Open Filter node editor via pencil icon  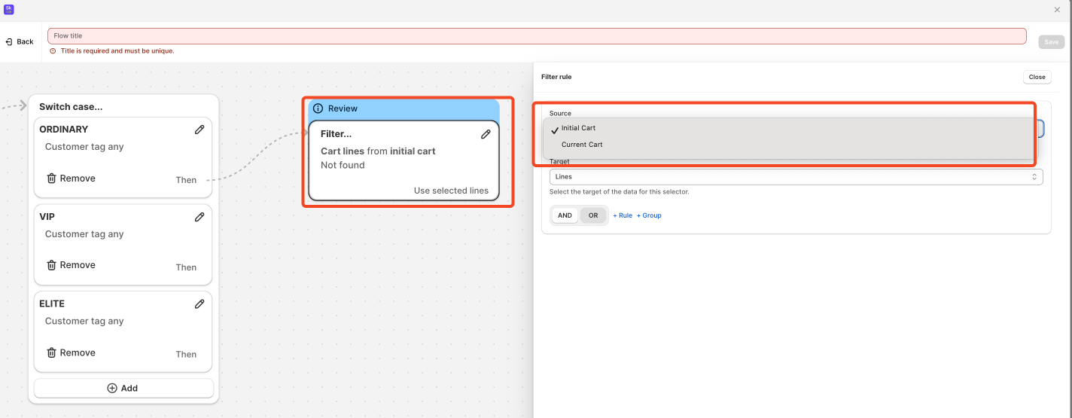coord(486,134)
